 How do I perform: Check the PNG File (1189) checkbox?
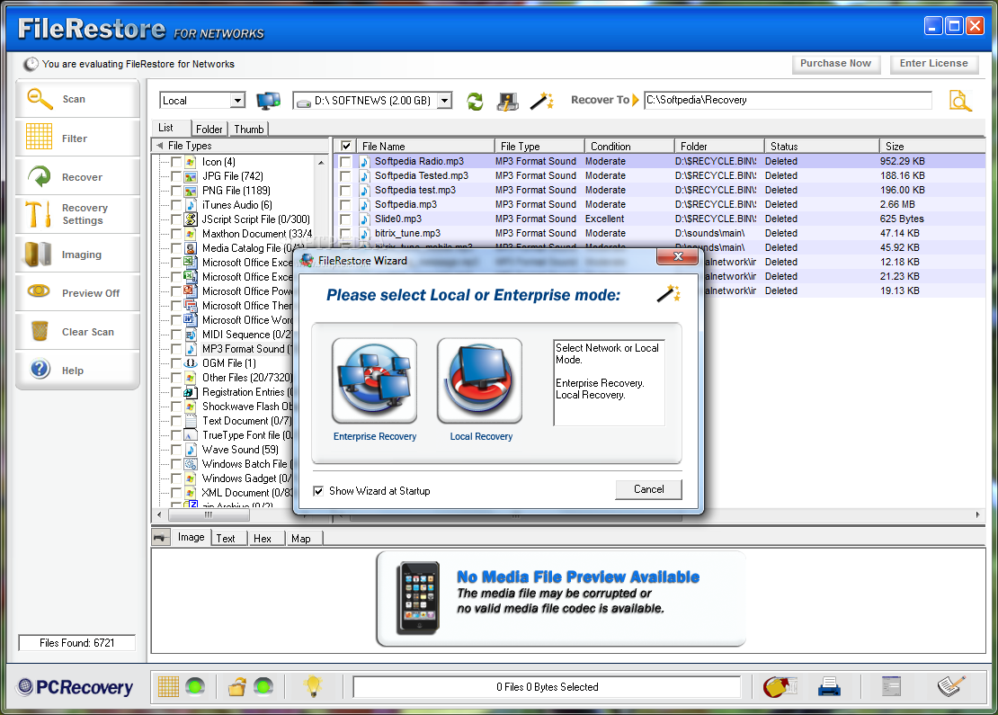point(176,191)
